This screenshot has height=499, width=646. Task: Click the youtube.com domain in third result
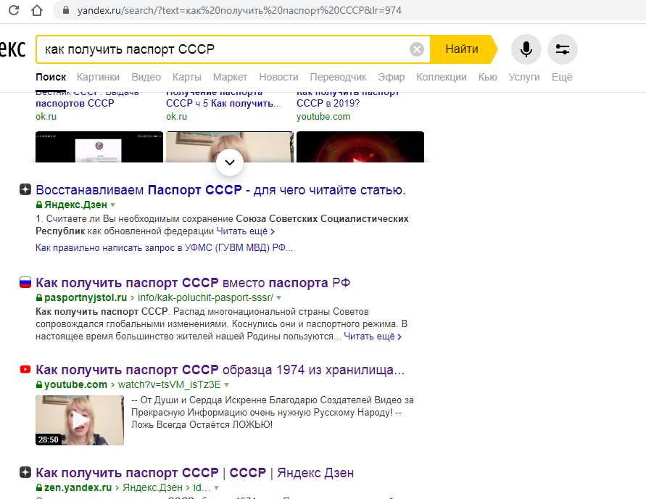click(75, 384)
